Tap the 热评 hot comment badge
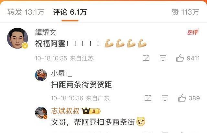 pyautogui.click(x=193, y=31)
